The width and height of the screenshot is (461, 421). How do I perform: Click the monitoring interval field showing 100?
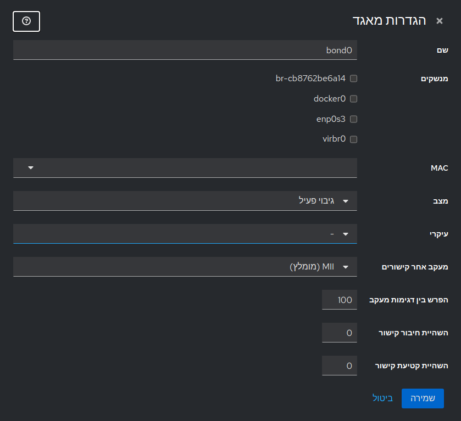[339, 300]
